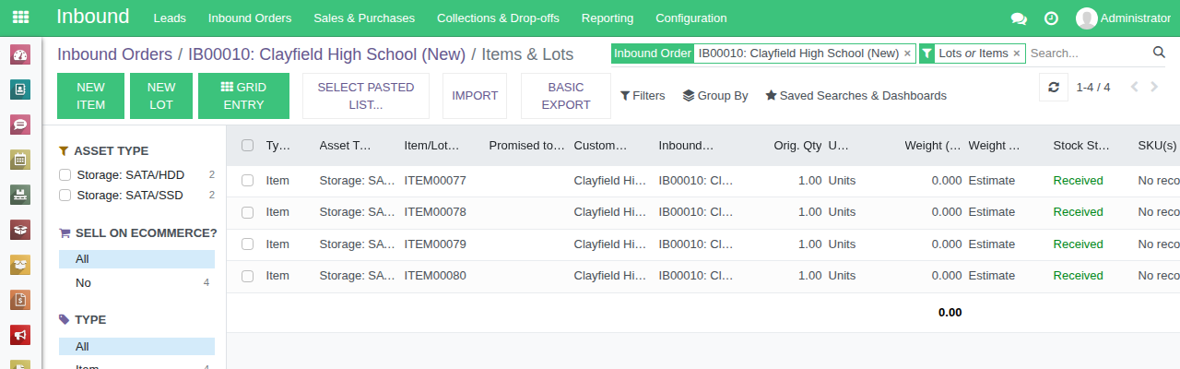Click the NEW LOT button
Viewport: 1180px width, 369px height.
coord(161,96)
